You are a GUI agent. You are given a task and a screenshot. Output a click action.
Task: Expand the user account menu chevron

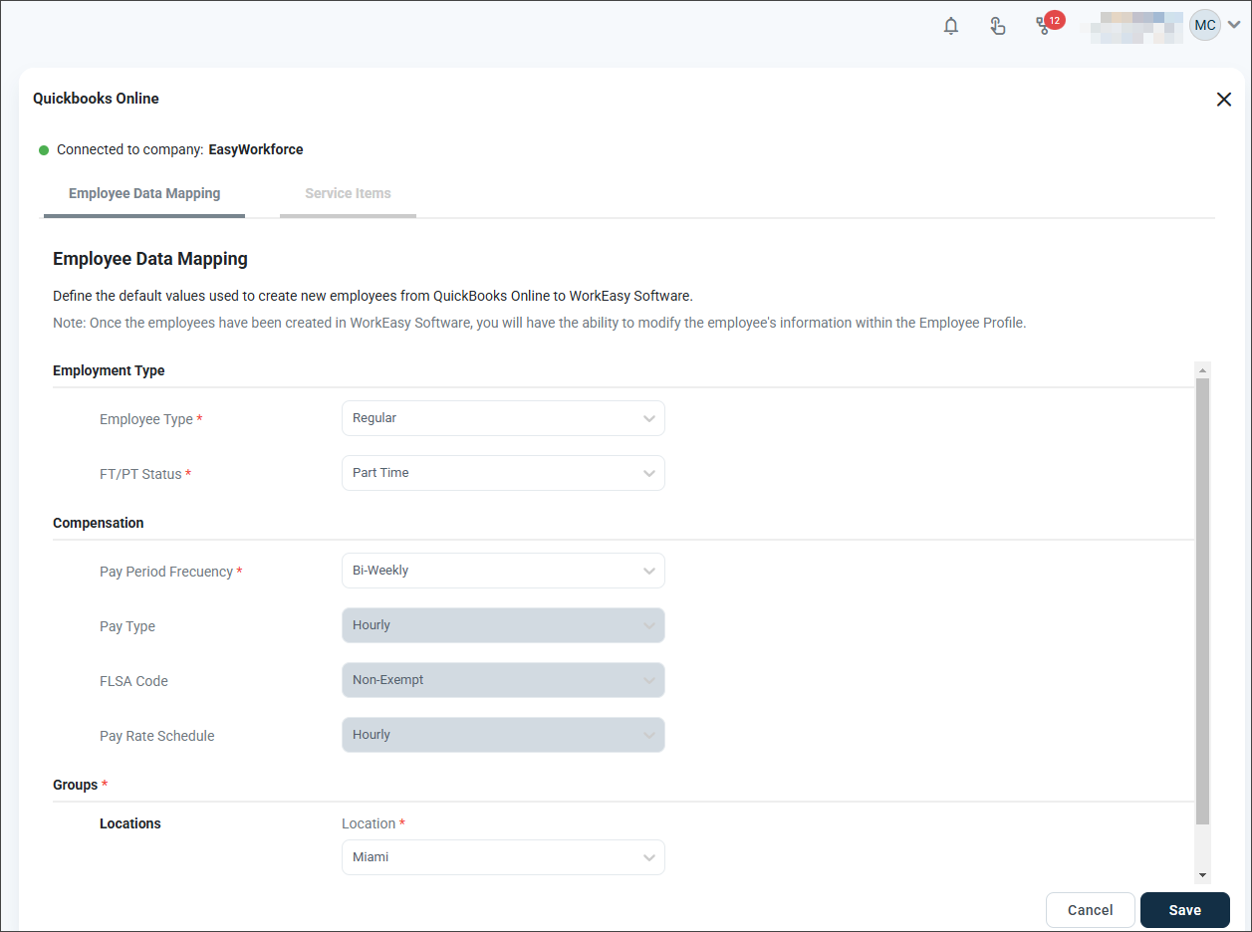[1234, 26]
